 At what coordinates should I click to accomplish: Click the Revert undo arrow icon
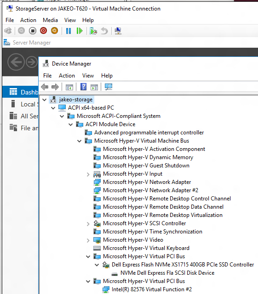[x=104, y=31]
